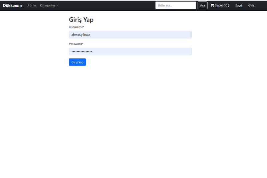Click the caret arrow beside Kategoriler
The image size is (267, 178).
click(57, 6)
